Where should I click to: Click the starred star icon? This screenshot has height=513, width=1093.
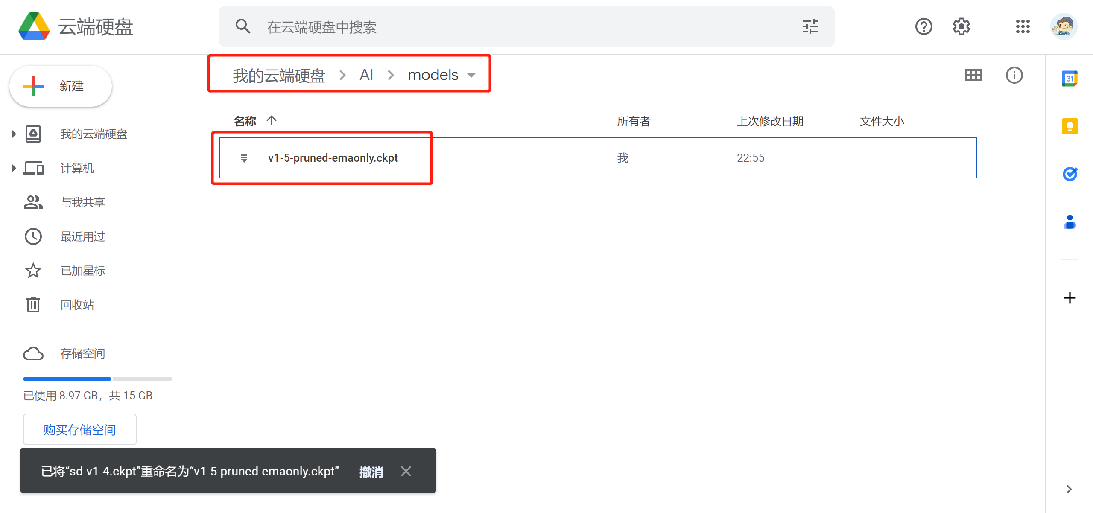(33, 271)
